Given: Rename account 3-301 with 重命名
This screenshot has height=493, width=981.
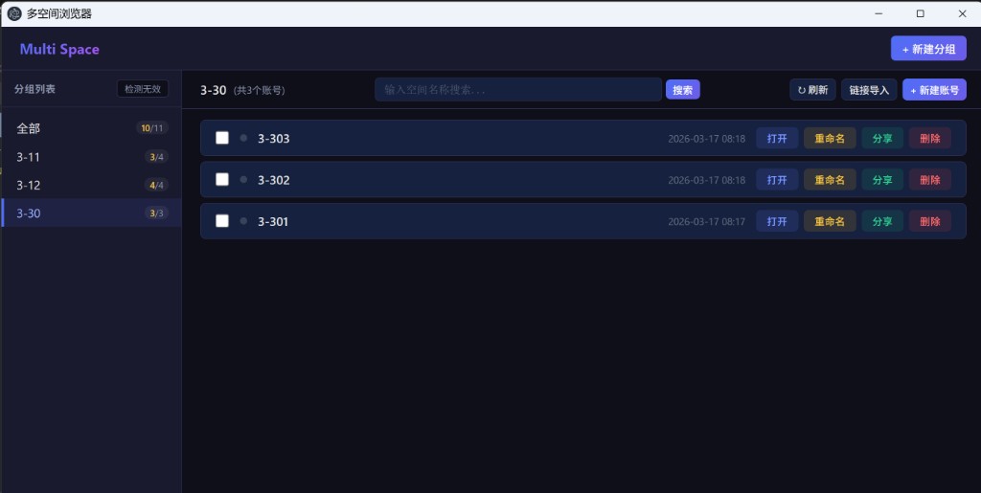Looking at the screenshot, I should pos(830,221).
